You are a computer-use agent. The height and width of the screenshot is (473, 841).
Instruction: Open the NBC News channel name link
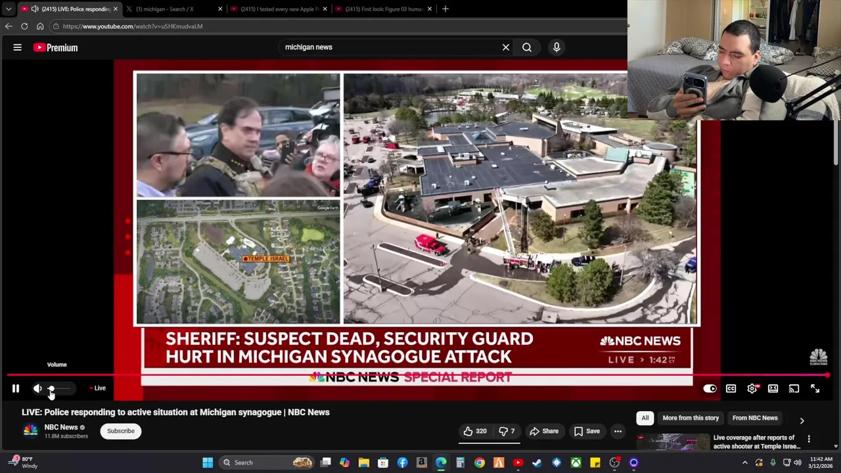pos(61,427)
